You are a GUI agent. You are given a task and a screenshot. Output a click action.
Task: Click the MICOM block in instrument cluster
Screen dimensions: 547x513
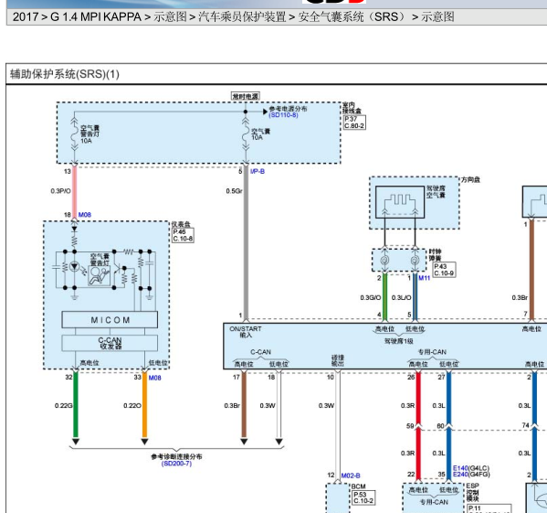[x=110, y=320]
